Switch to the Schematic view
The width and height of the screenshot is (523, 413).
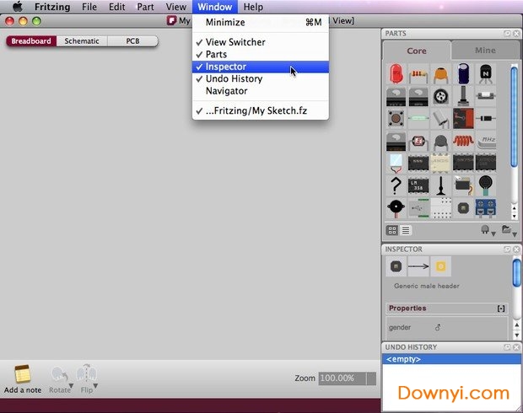click(82, 40)
